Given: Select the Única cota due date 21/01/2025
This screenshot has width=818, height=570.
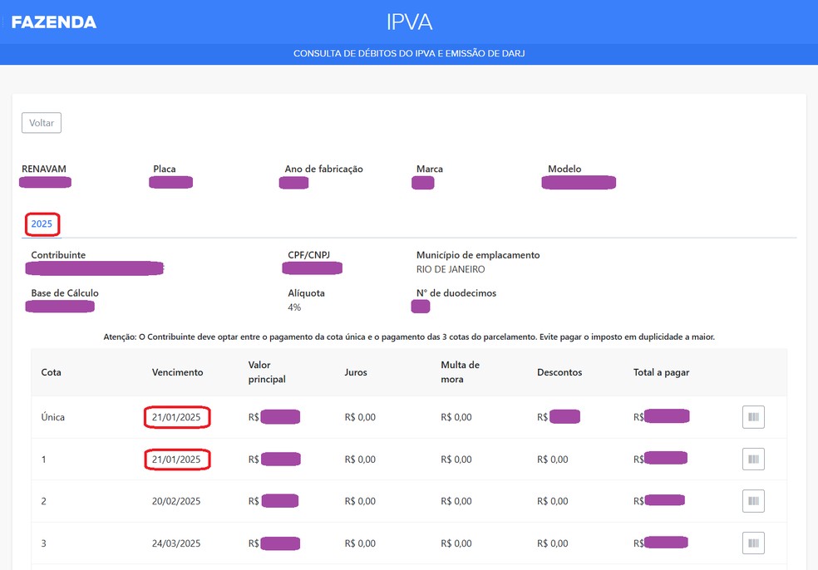Looking at the screenshot, I should [x=176, y=417].
